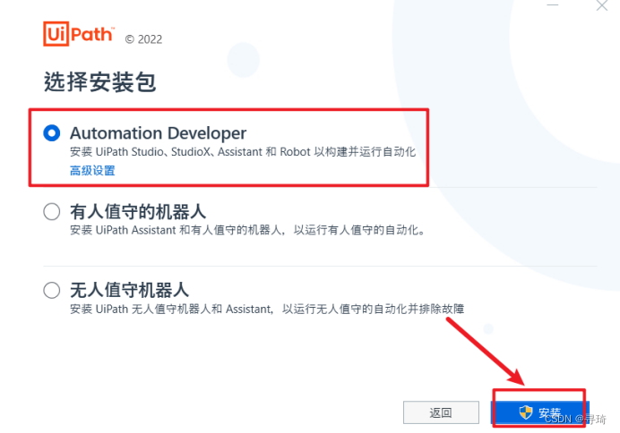Close the installer window
Screen dimensions: 620x433
tap(602, 5)
